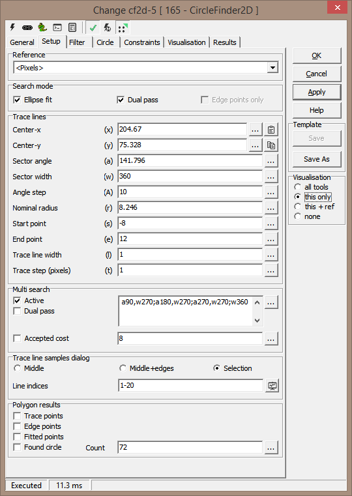This screenshot has height=496, width=352.
Task: Open trace line samples monitor icon
Action: point(272,386)
